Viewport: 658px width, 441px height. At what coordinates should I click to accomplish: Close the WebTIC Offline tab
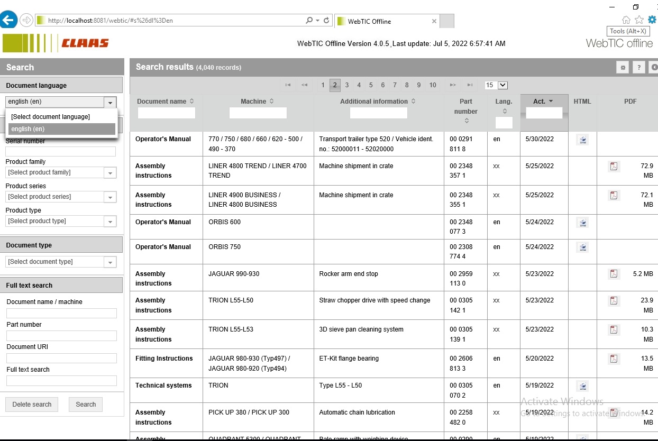click(x=434, y=21)
